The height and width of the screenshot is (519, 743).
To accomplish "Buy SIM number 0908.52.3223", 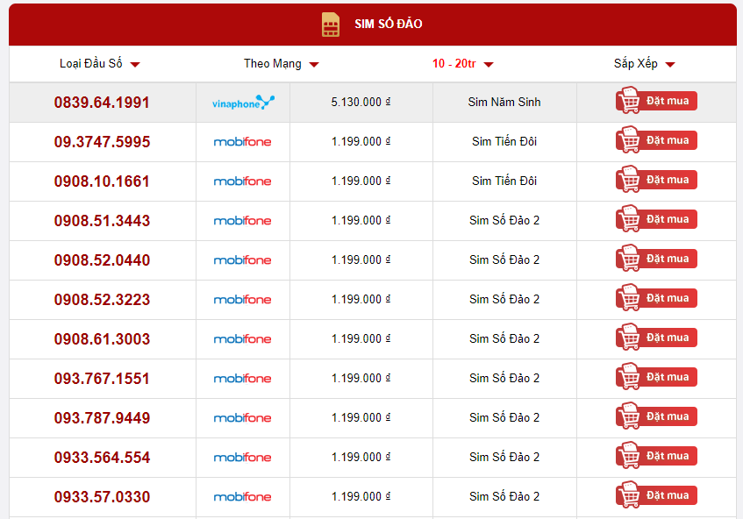I will pyautogui.click(x=656, y=298).
